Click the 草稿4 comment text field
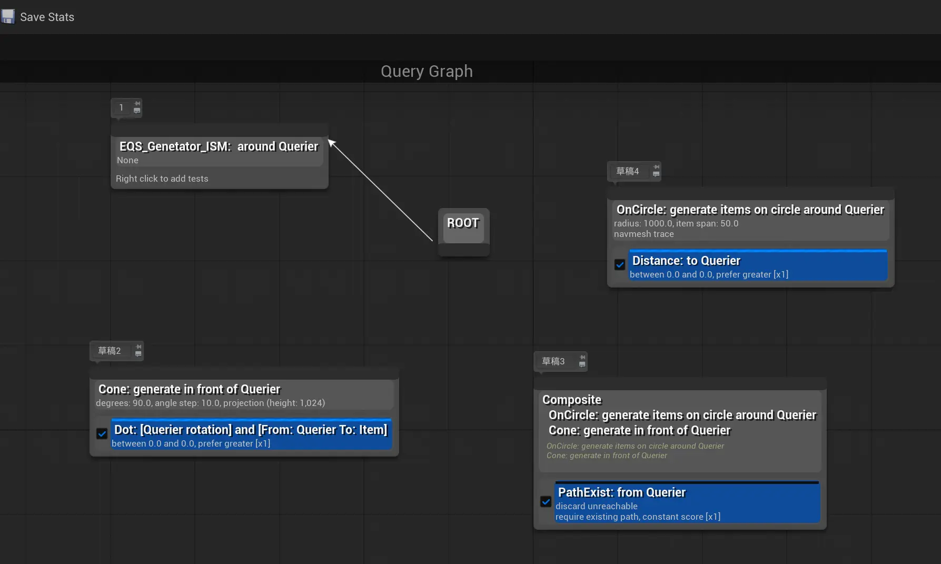Screen dimensions: 941x564 628,171
